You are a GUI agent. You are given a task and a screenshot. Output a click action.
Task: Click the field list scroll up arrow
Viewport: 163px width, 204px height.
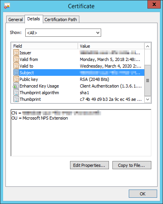[147, 46]
